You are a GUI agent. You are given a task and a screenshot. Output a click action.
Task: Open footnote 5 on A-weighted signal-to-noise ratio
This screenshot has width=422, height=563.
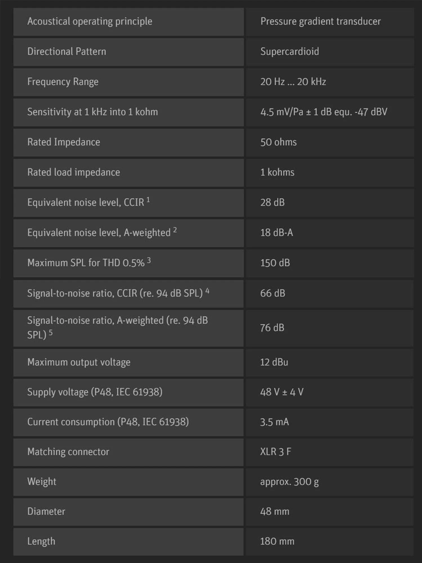coord(51,332)
